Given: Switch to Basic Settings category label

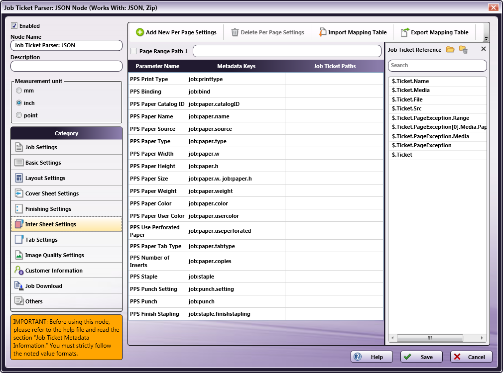Looking at the screenshot, I should [43, 163].
